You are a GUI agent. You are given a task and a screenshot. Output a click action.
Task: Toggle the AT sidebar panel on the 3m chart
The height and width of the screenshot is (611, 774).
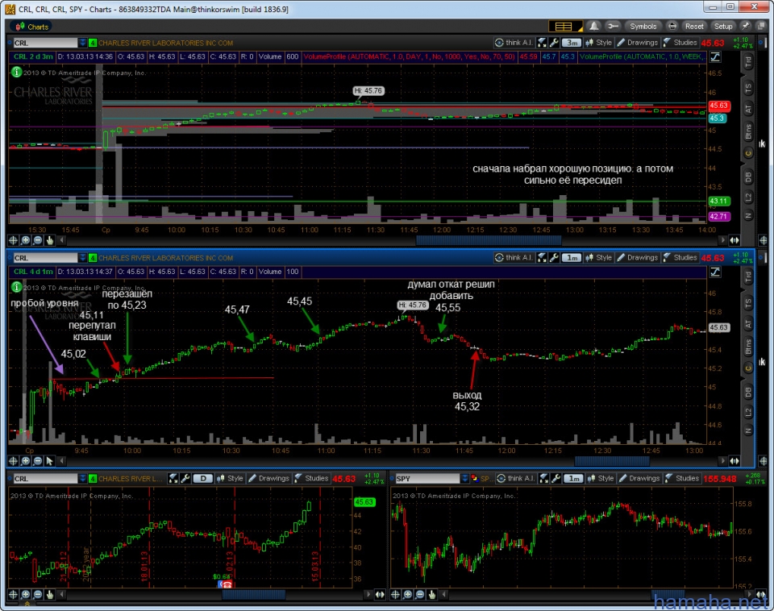[x=748, y=109]
